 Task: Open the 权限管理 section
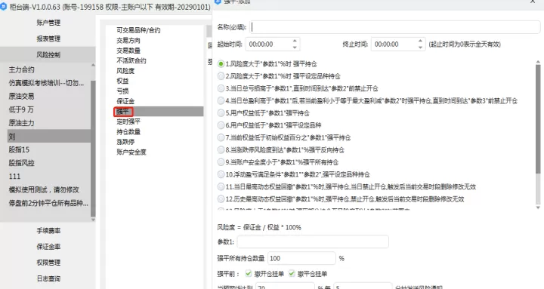(x=48, y=263)
